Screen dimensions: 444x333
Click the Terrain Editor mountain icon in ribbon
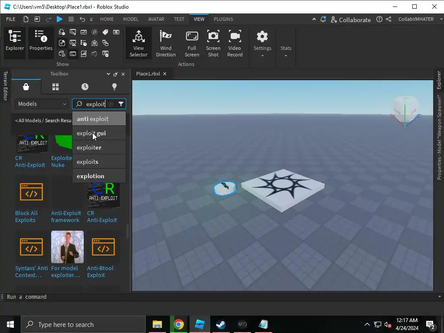[x=94, y=54]
